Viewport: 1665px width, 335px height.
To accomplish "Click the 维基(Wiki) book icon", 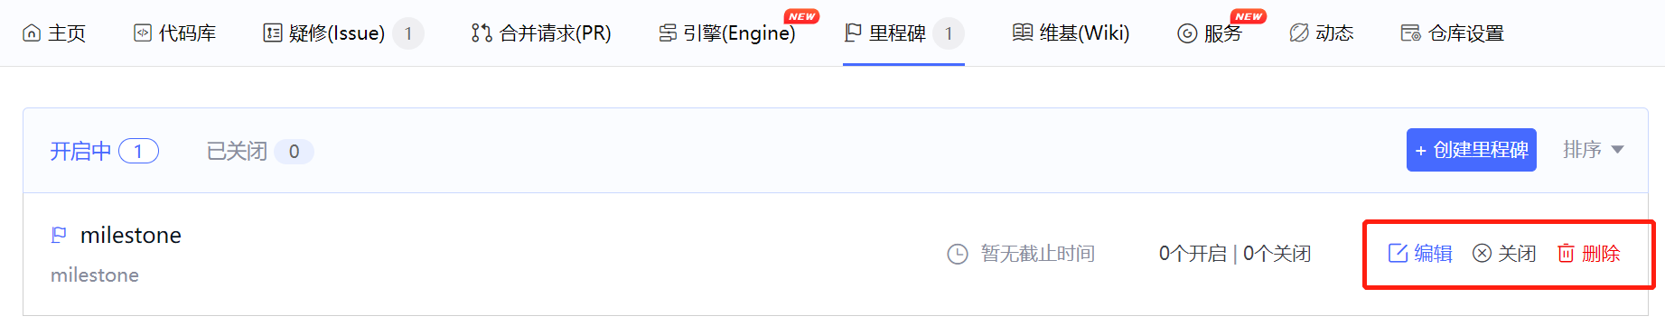I will pos(1023,33).
